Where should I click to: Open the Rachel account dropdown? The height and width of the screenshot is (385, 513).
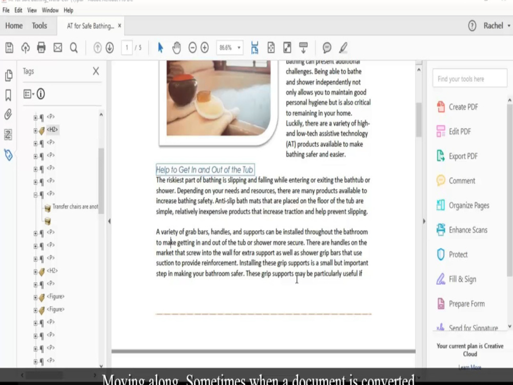click(497, 26)
